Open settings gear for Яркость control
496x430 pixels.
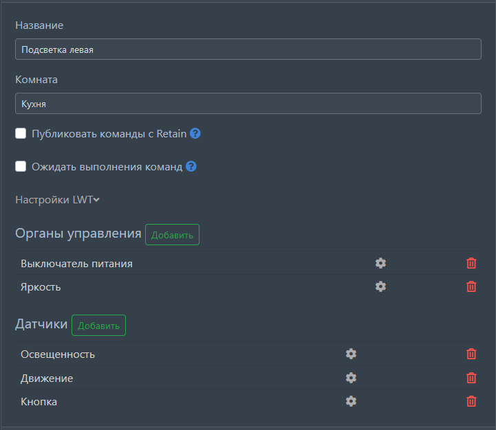(380, 286)
